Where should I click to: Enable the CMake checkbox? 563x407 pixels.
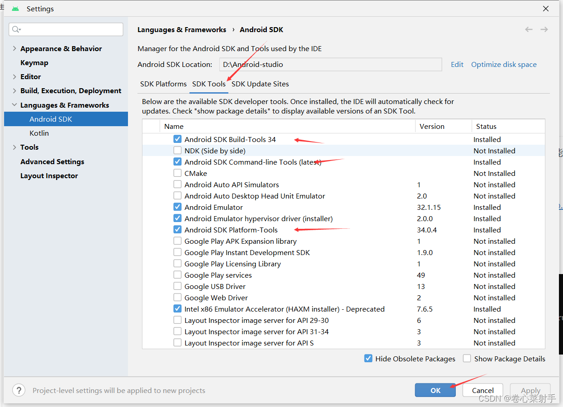pos(177,173)
